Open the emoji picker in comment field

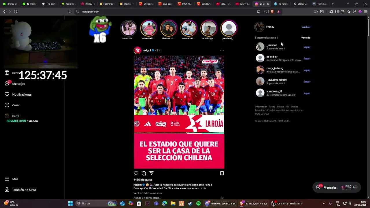(x=222, y=198)
